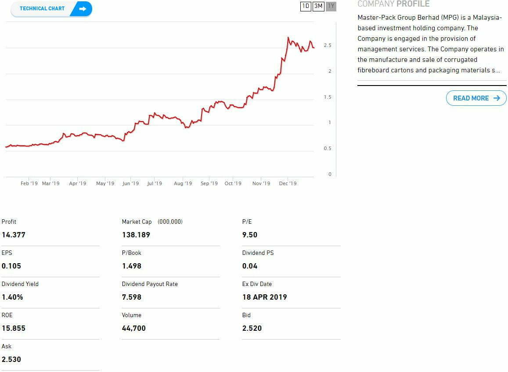The height and width of the screenshot is (372, 508).
Task: Choose the 1Y chart period
Action: (331, 6)
